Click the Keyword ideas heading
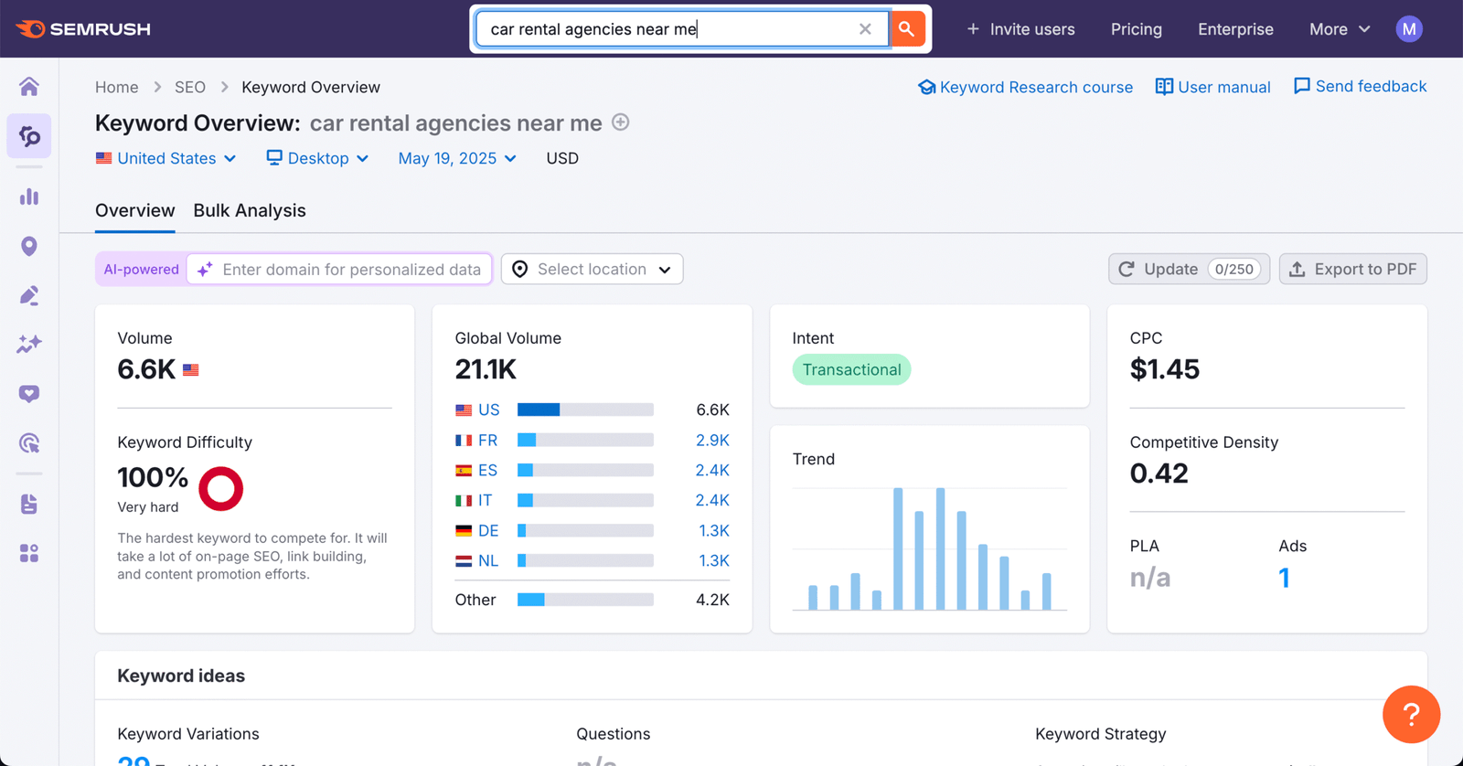The image size is (1463, 766). 181,676
